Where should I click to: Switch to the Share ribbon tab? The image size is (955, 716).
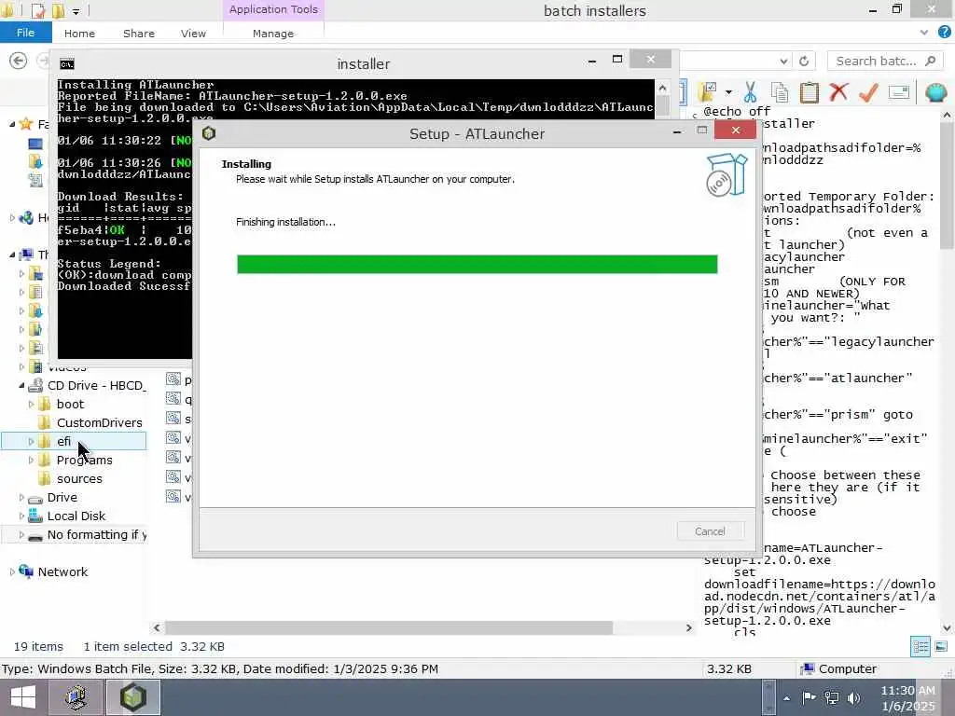click(139, 34)
